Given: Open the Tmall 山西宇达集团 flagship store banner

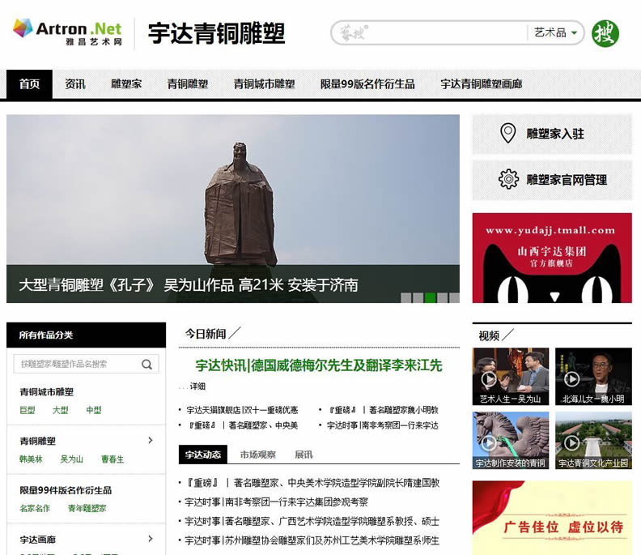Looking at the screenshot, I should [x=551, y=258].
